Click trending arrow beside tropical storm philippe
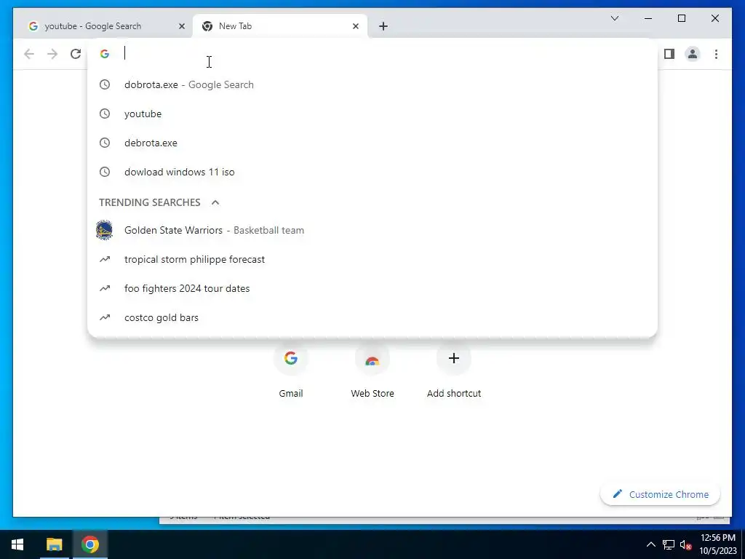This screenshot has height=559, width=745. pos(105,259)
